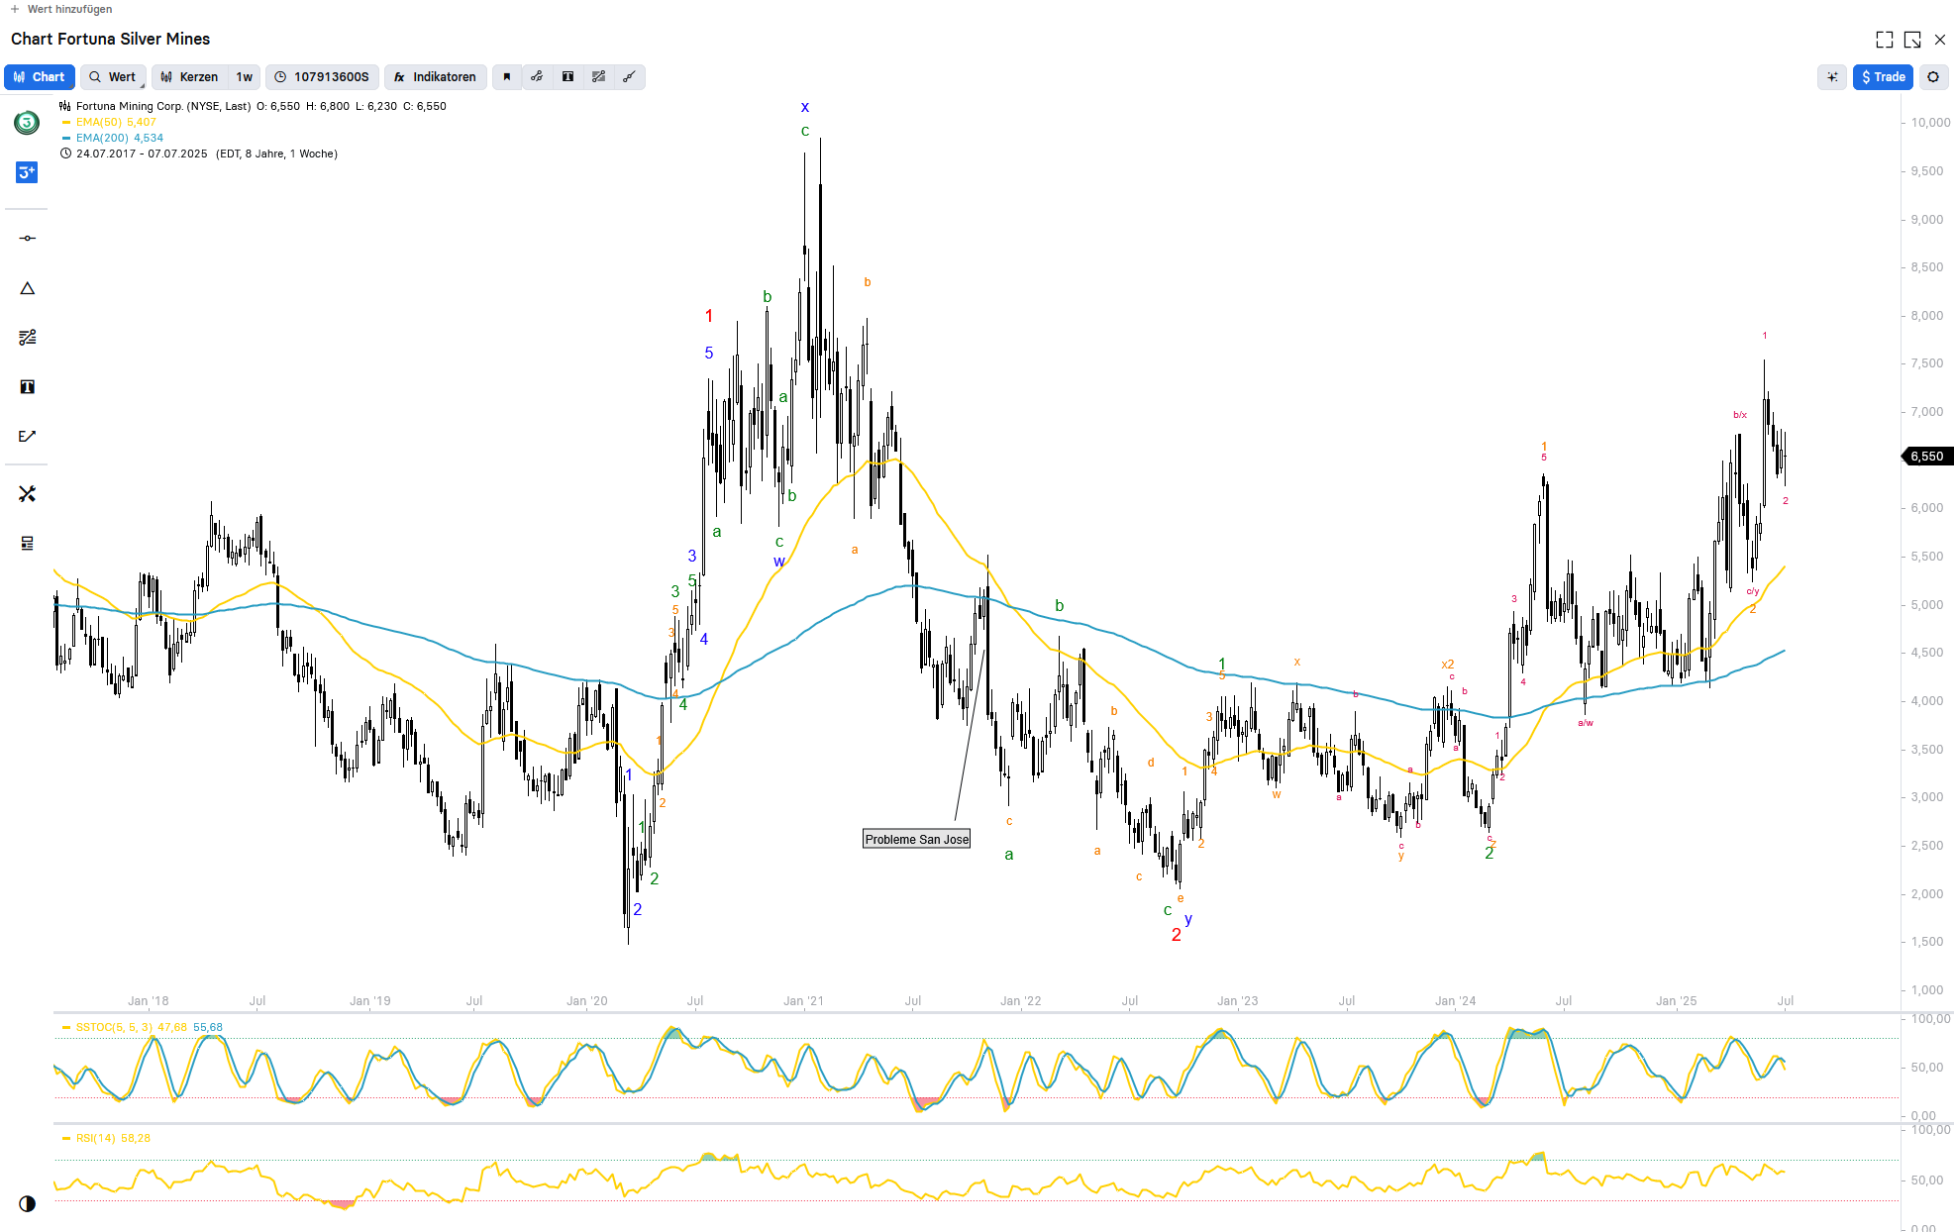Select the triangle shape tool
This screenshot has width=1954, height=1232.
(27, 288)
